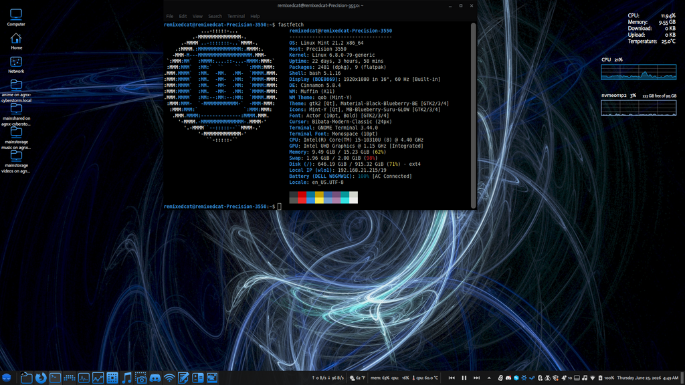Open notifications applet showing 10
Screen dimensions: 685x385
(x=567, y=378)
